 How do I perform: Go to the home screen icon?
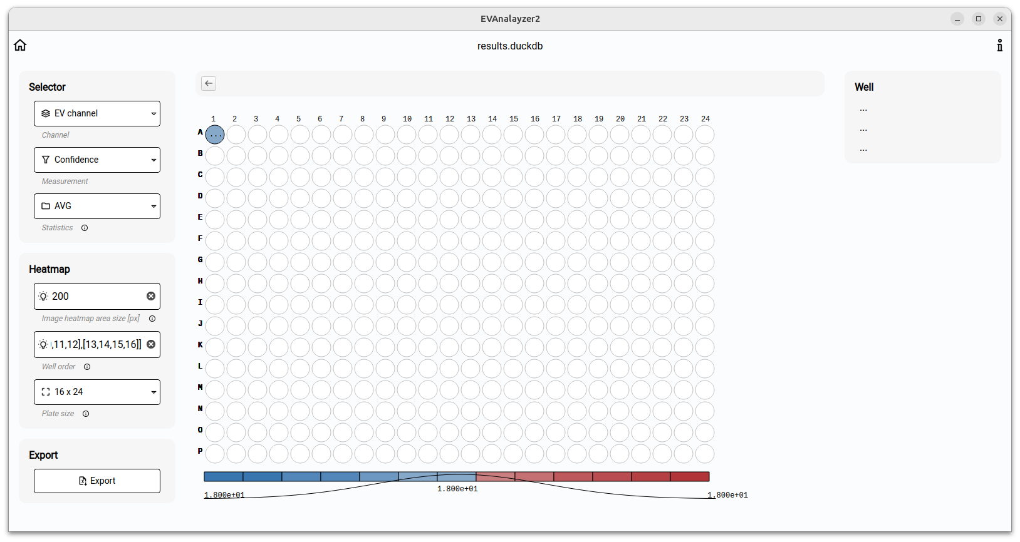[x=20, y=45]
